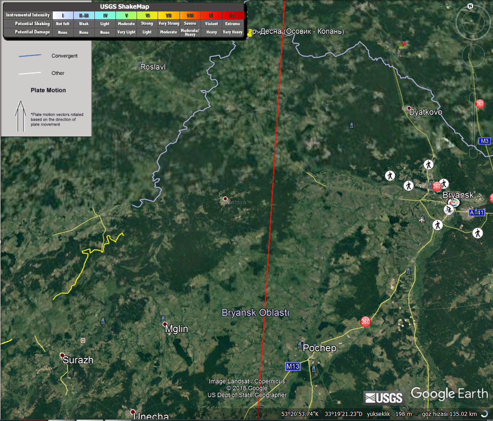Click the Convergent legend entry
493x421 pixels.
point(65,55)
